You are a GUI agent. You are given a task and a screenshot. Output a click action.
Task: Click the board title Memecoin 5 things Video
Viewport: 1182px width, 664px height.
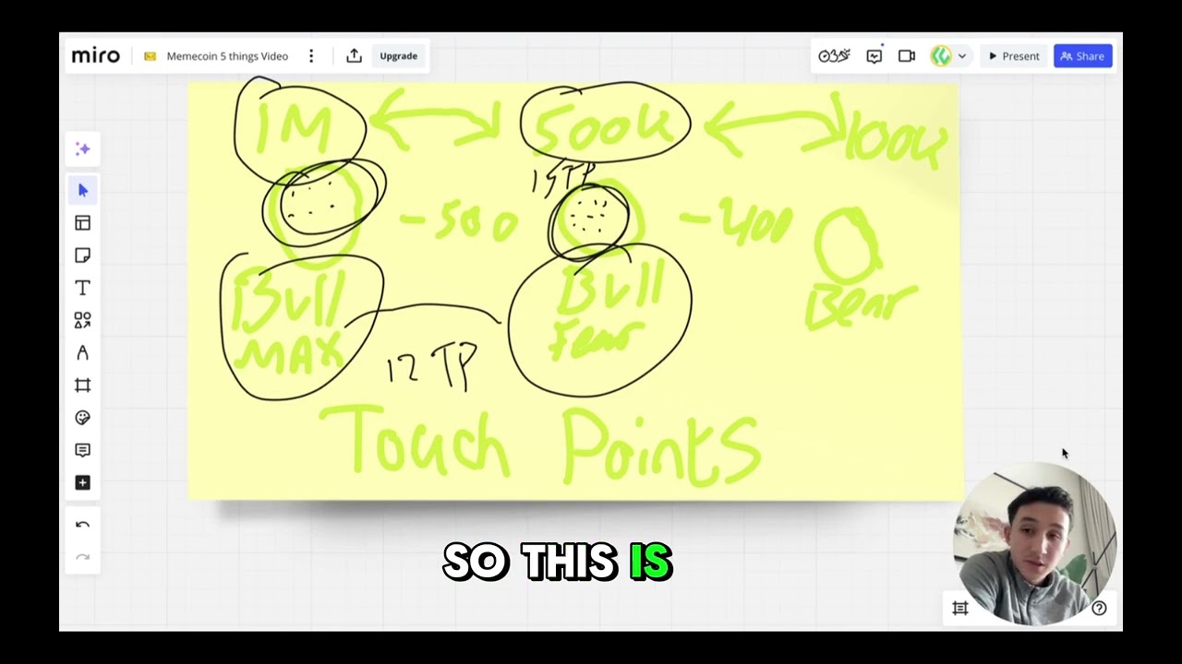(x=227, y=56)
